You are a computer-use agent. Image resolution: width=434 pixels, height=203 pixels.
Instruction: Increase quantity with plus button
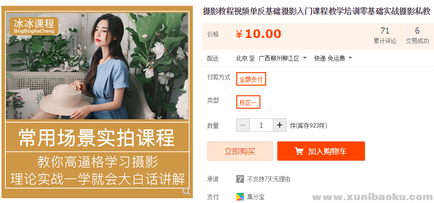pos(280,126)
